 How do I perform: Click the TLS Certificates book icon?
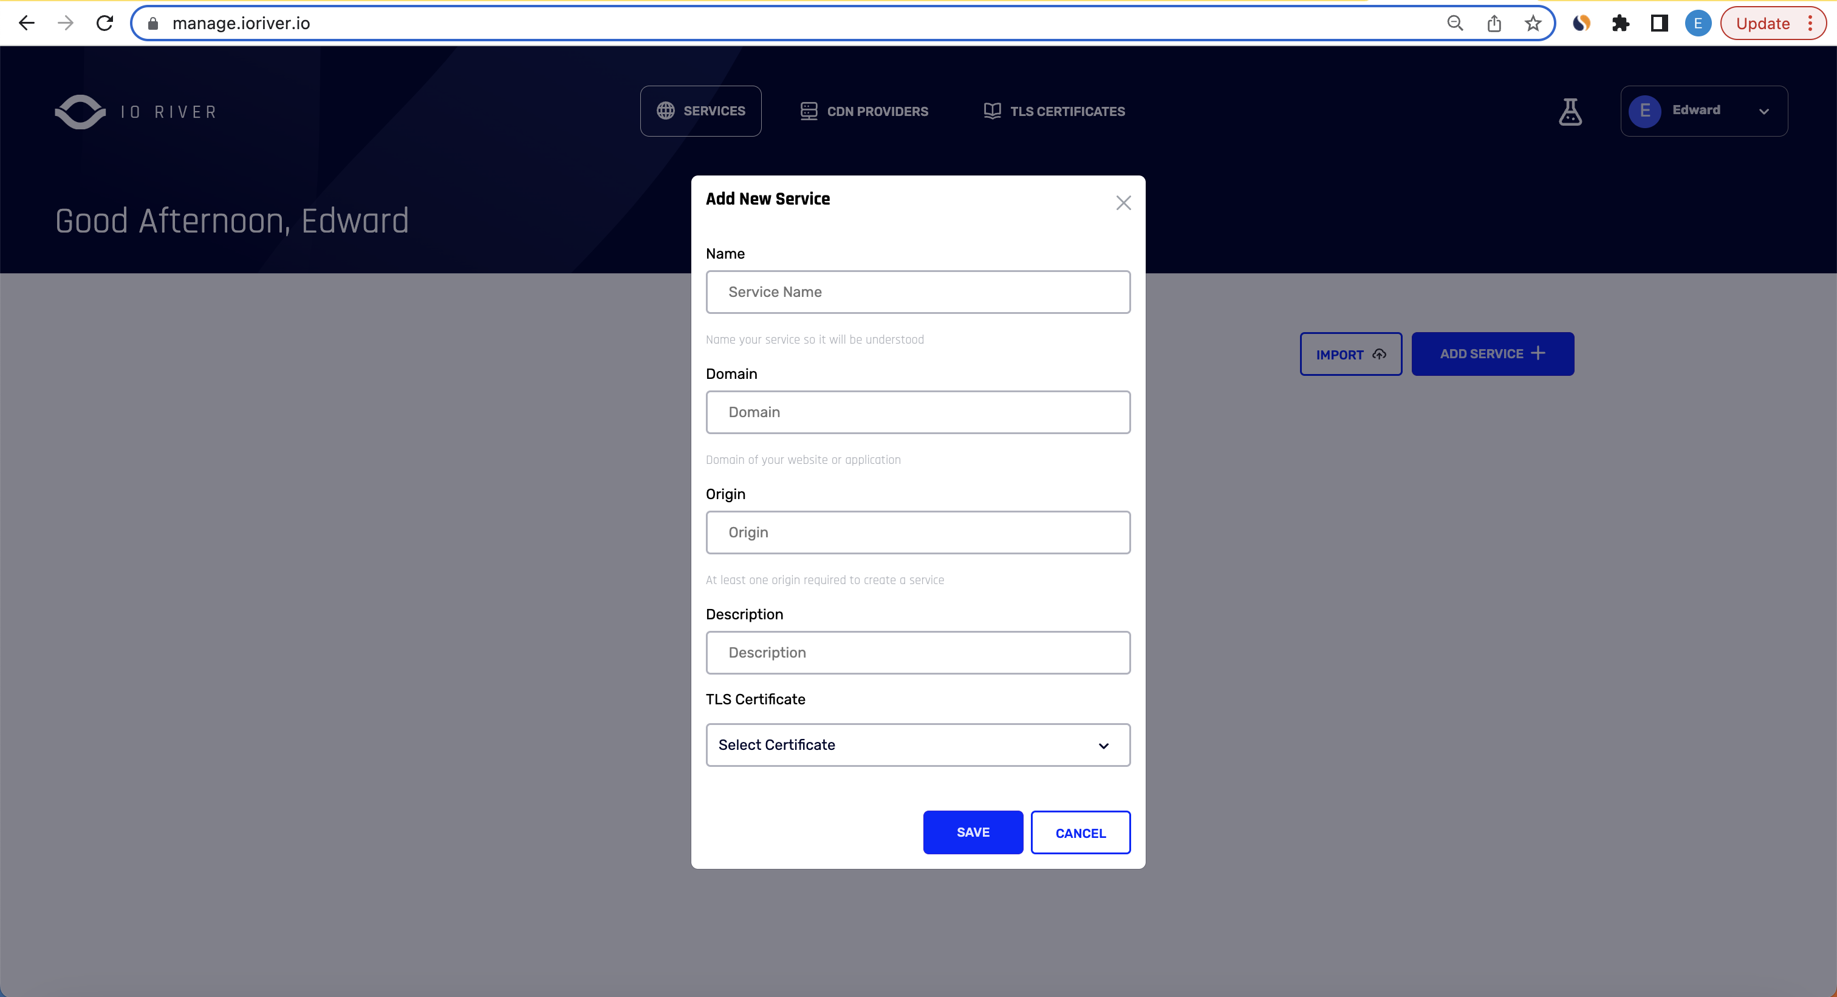pos(992,111)
